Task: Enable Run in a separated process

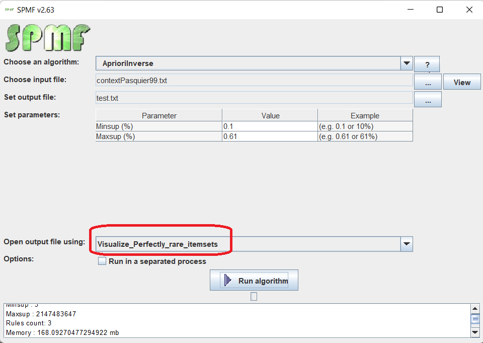Action: click(x=102, y=261)
